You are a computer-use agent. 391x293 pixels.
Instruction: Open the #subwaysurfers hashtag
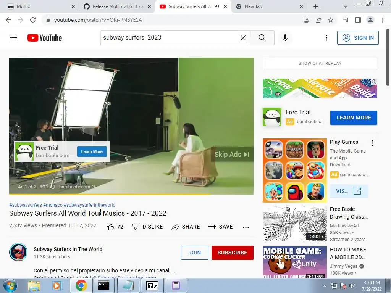(26, 205)
